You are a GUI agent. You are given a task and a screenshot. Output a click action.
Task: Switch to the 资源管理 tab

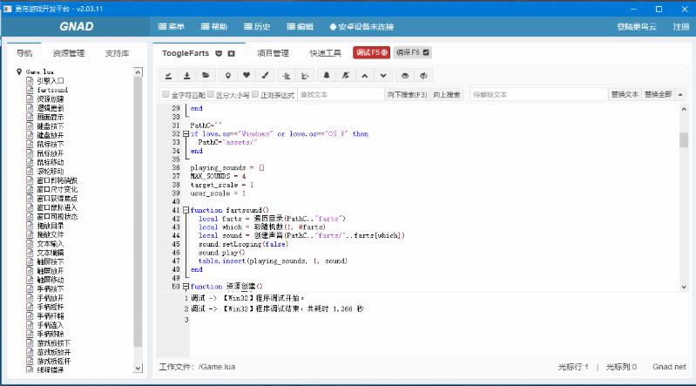(69, 53)
